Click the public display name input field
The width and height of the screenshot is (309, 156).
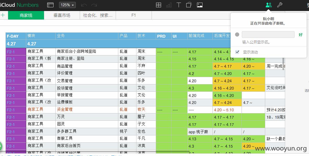[x=268, y=34]
